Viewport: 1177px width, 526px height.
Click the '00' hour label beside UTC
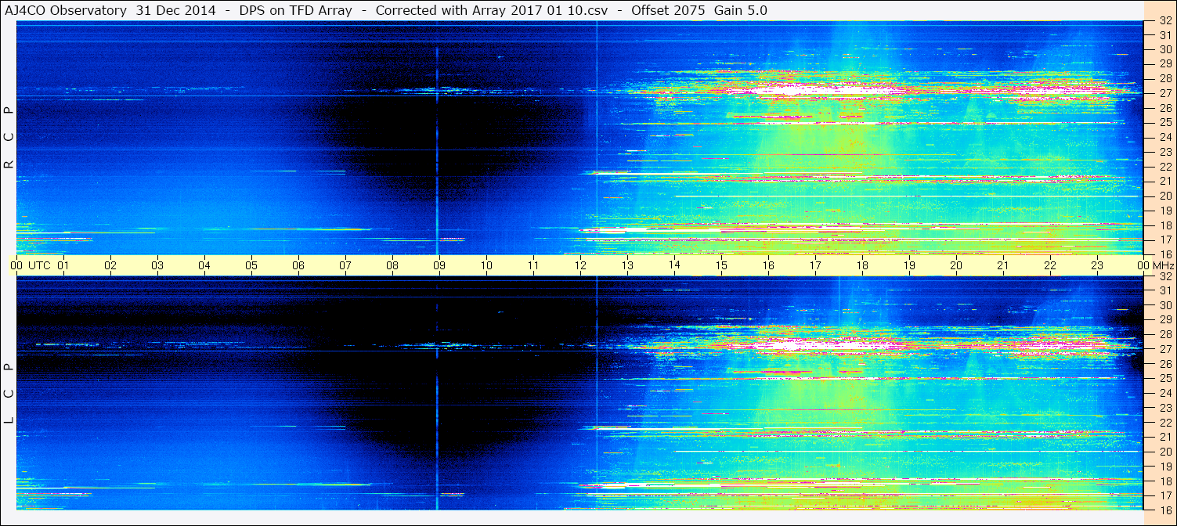point(16,265)
